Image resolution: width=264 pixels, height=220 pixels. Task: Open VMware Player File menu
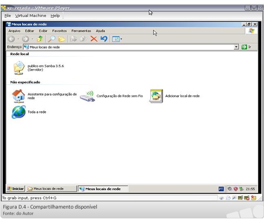[8, 16]
